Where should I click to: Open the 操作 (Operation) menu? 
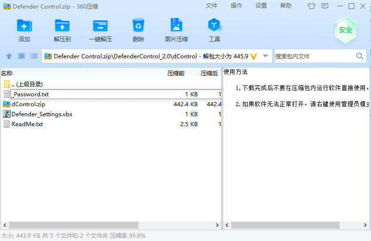click(x=236, y=6)
